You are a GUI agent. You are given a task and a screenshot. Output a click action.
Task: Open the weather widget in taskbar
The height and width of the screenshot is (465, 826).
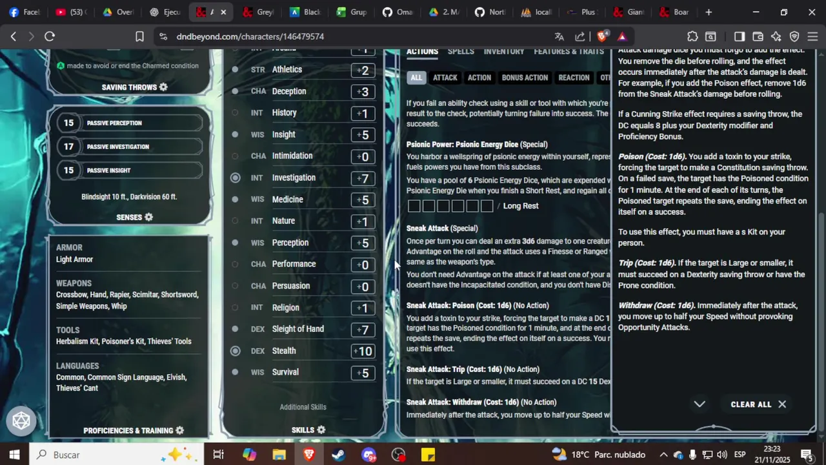598,455
